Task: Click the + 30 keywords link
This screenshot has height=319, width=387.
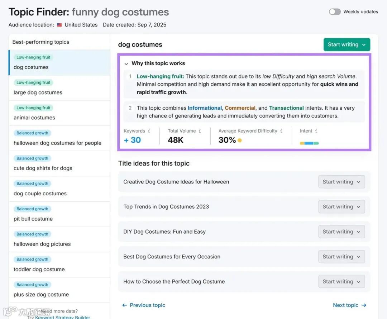Action: (132, 140)
